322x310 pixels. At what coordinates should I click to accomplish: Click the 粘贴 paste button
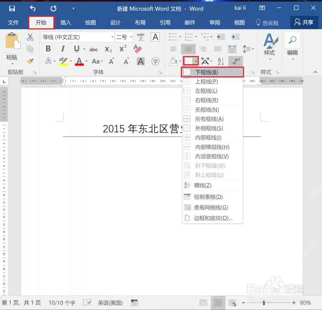tap(12, 48)
